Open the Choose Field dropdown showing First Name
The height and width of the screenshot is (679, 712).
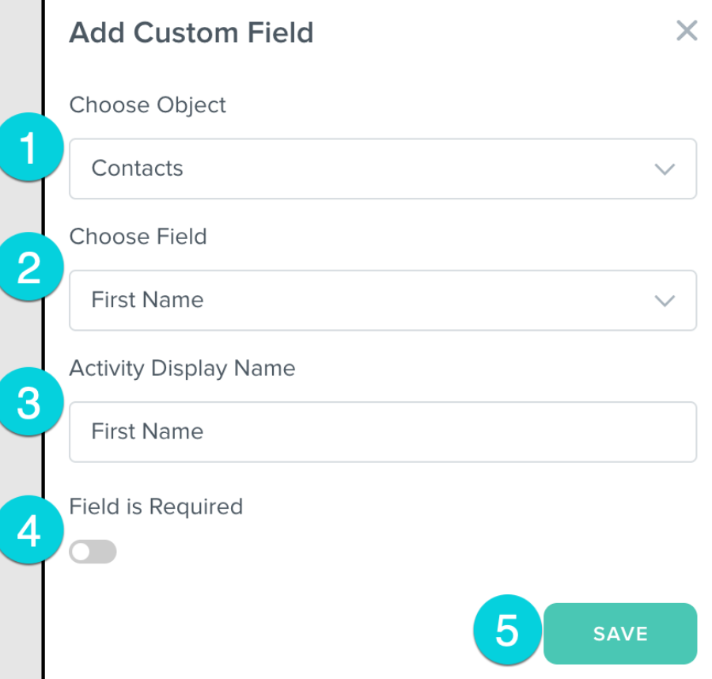383,300
